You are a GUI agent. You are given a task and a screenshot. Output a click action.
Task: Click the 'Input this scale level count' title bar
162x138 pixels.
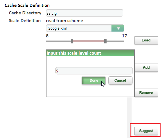pyautogui.click(x=90, y=53)
